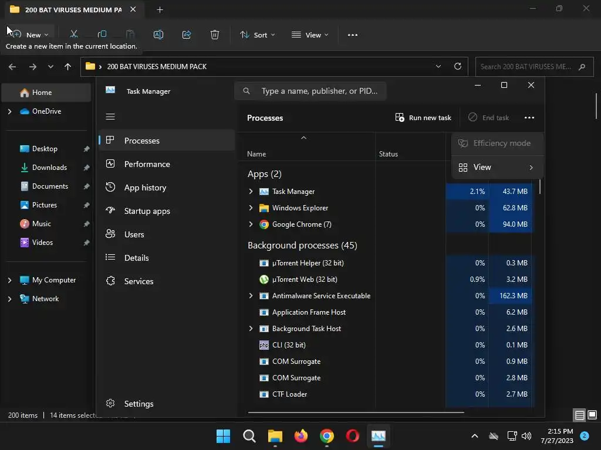This screenshot has width=601, height=450.
Task: Launch Opera from taskbar
Action: pos(352,436)
